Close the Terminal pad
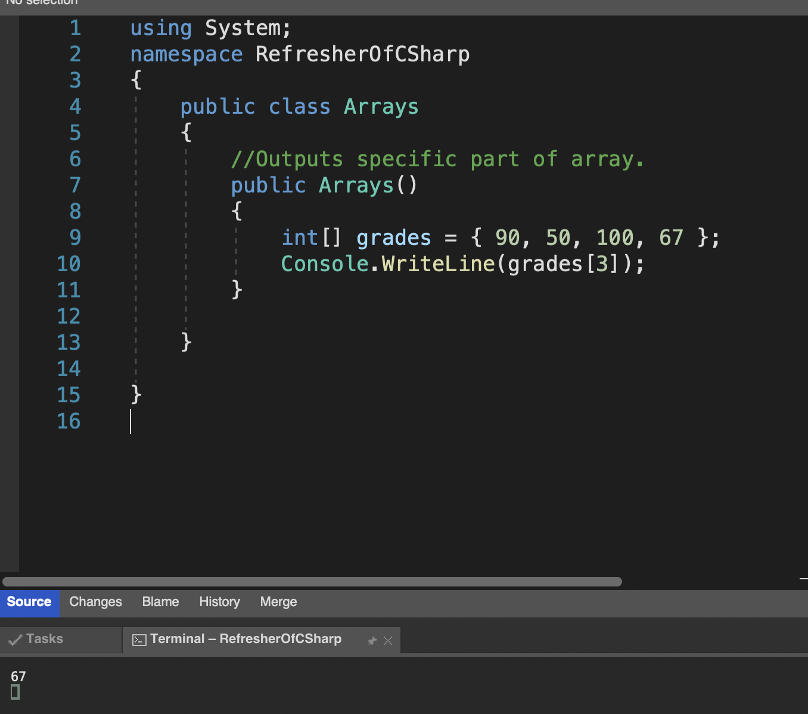The height and width of the screenshot is (714, 808). 388,641
